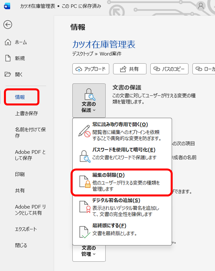Expand the 文書の保護 dropdown button

pos(89,100)
